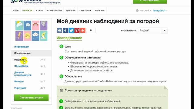The image size is (194, 109).
Task: Click the Заполнить анкету button
Action: (31, 97)
